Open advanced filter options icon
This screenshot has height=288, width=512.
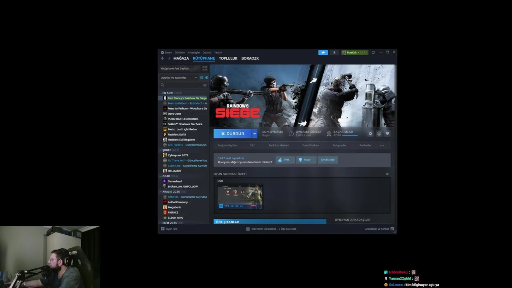205,85
